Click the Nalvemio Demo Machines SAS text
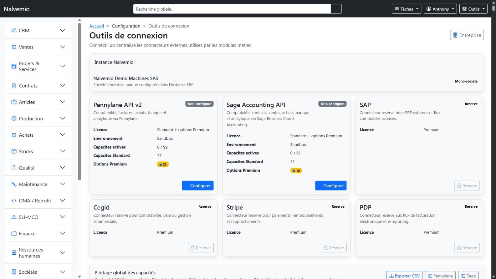The height and width of the screenshot is (279, 496). [126, 78]
